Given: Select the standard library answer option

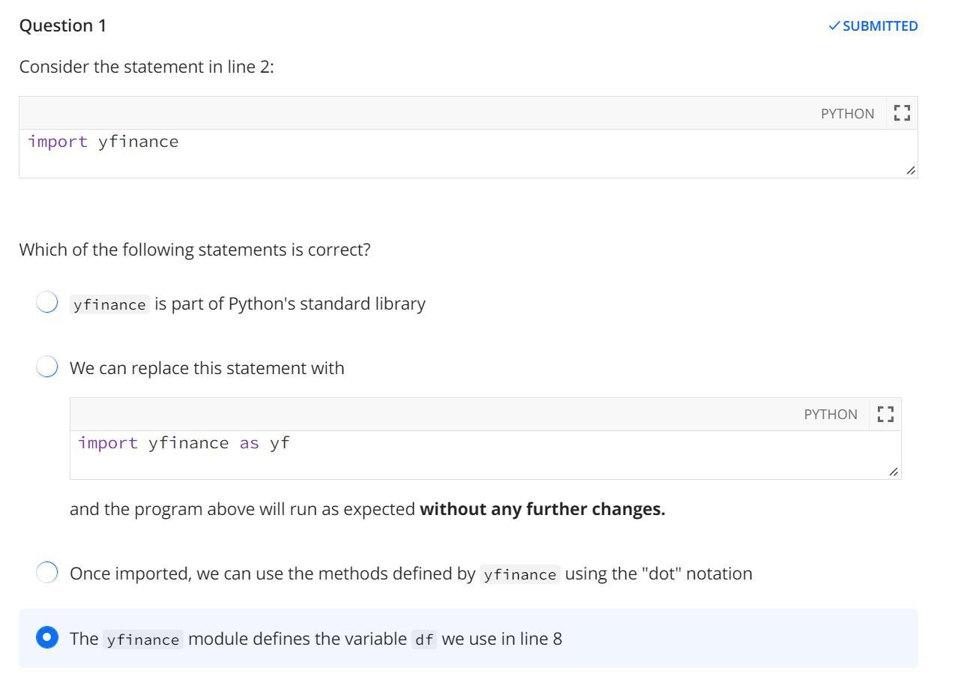Looking at the screenshot, I should tap(47, 302).
